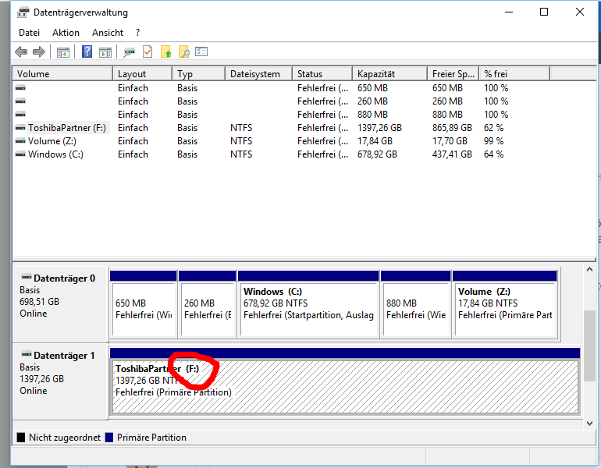Sort by the Freier Sp... column header

click(x=453, y=73)
